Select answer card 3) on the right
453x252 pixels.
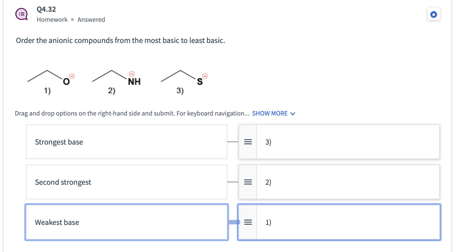click(348, 142)
